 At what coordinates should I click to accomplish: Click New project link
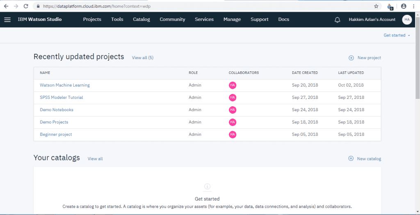[x=369, y=58]
